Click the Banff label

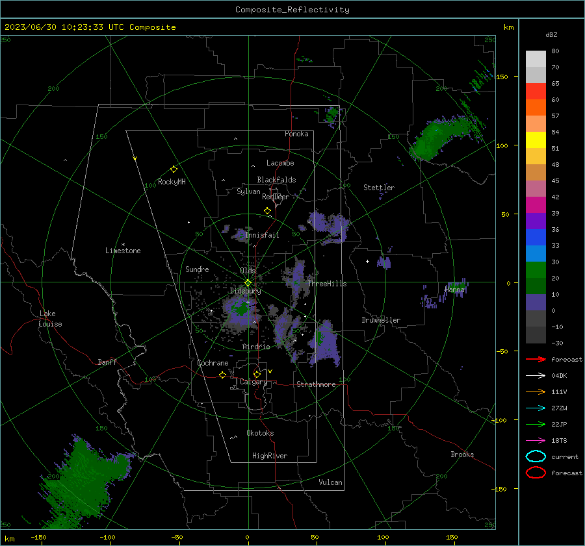click(x=107, y=362)
